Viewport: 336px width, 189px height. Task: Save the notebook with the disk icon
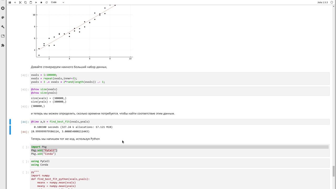coord(10,2)
